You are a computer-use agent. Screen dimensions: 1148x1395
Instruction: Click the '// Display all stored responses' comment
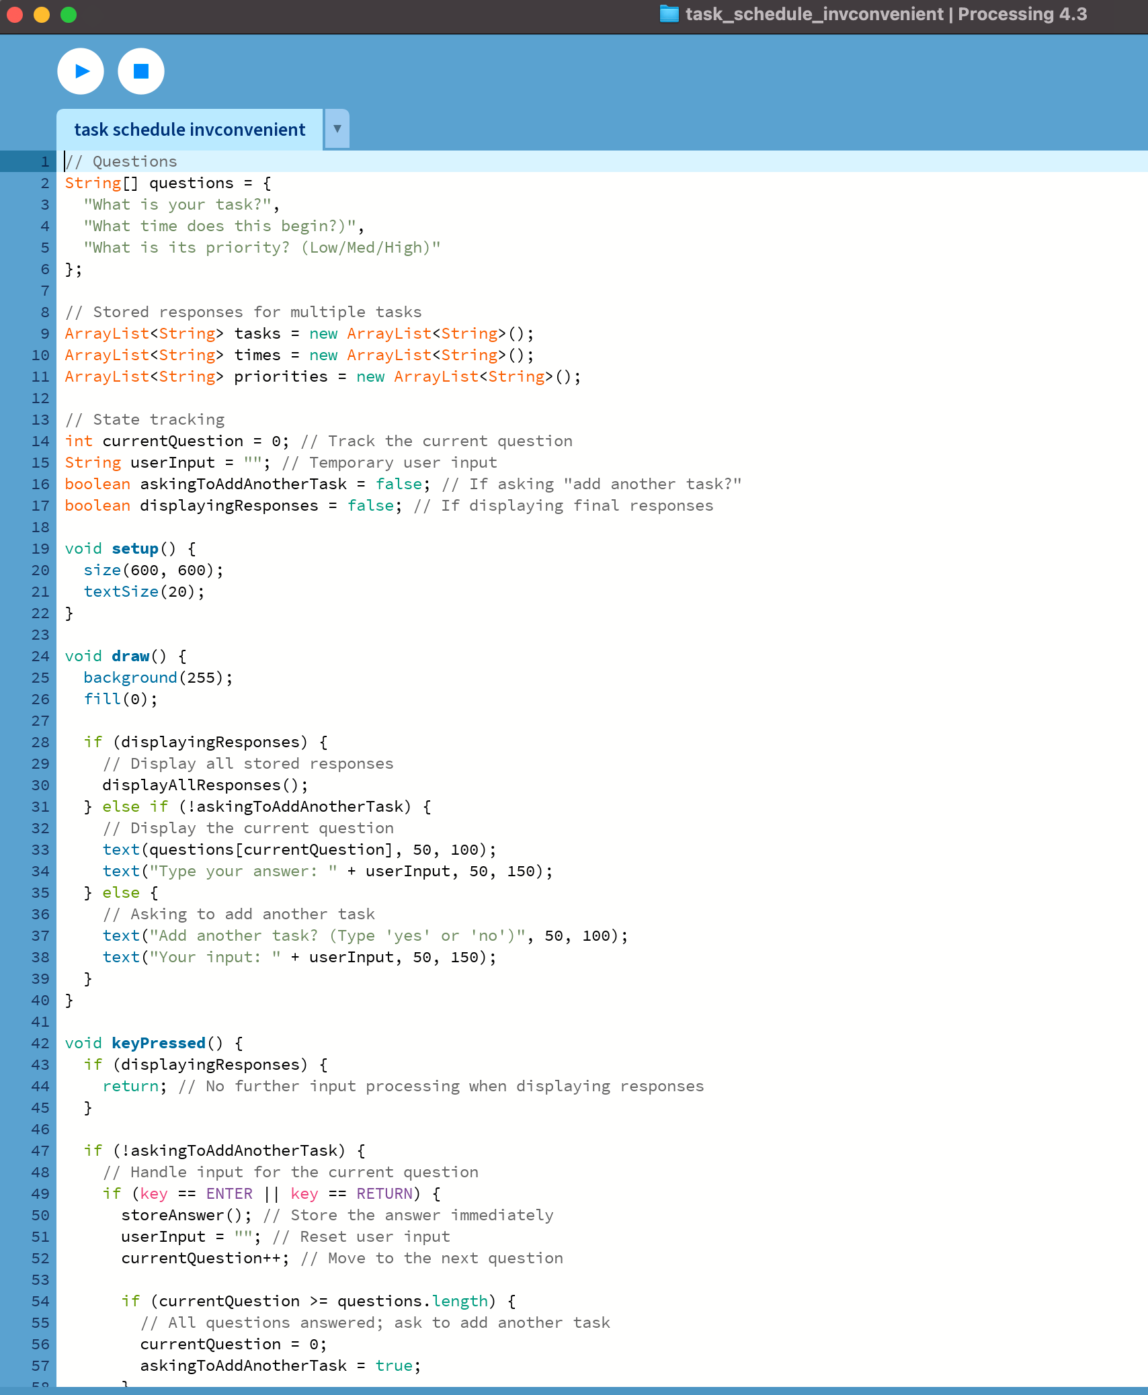pos(248,763)
